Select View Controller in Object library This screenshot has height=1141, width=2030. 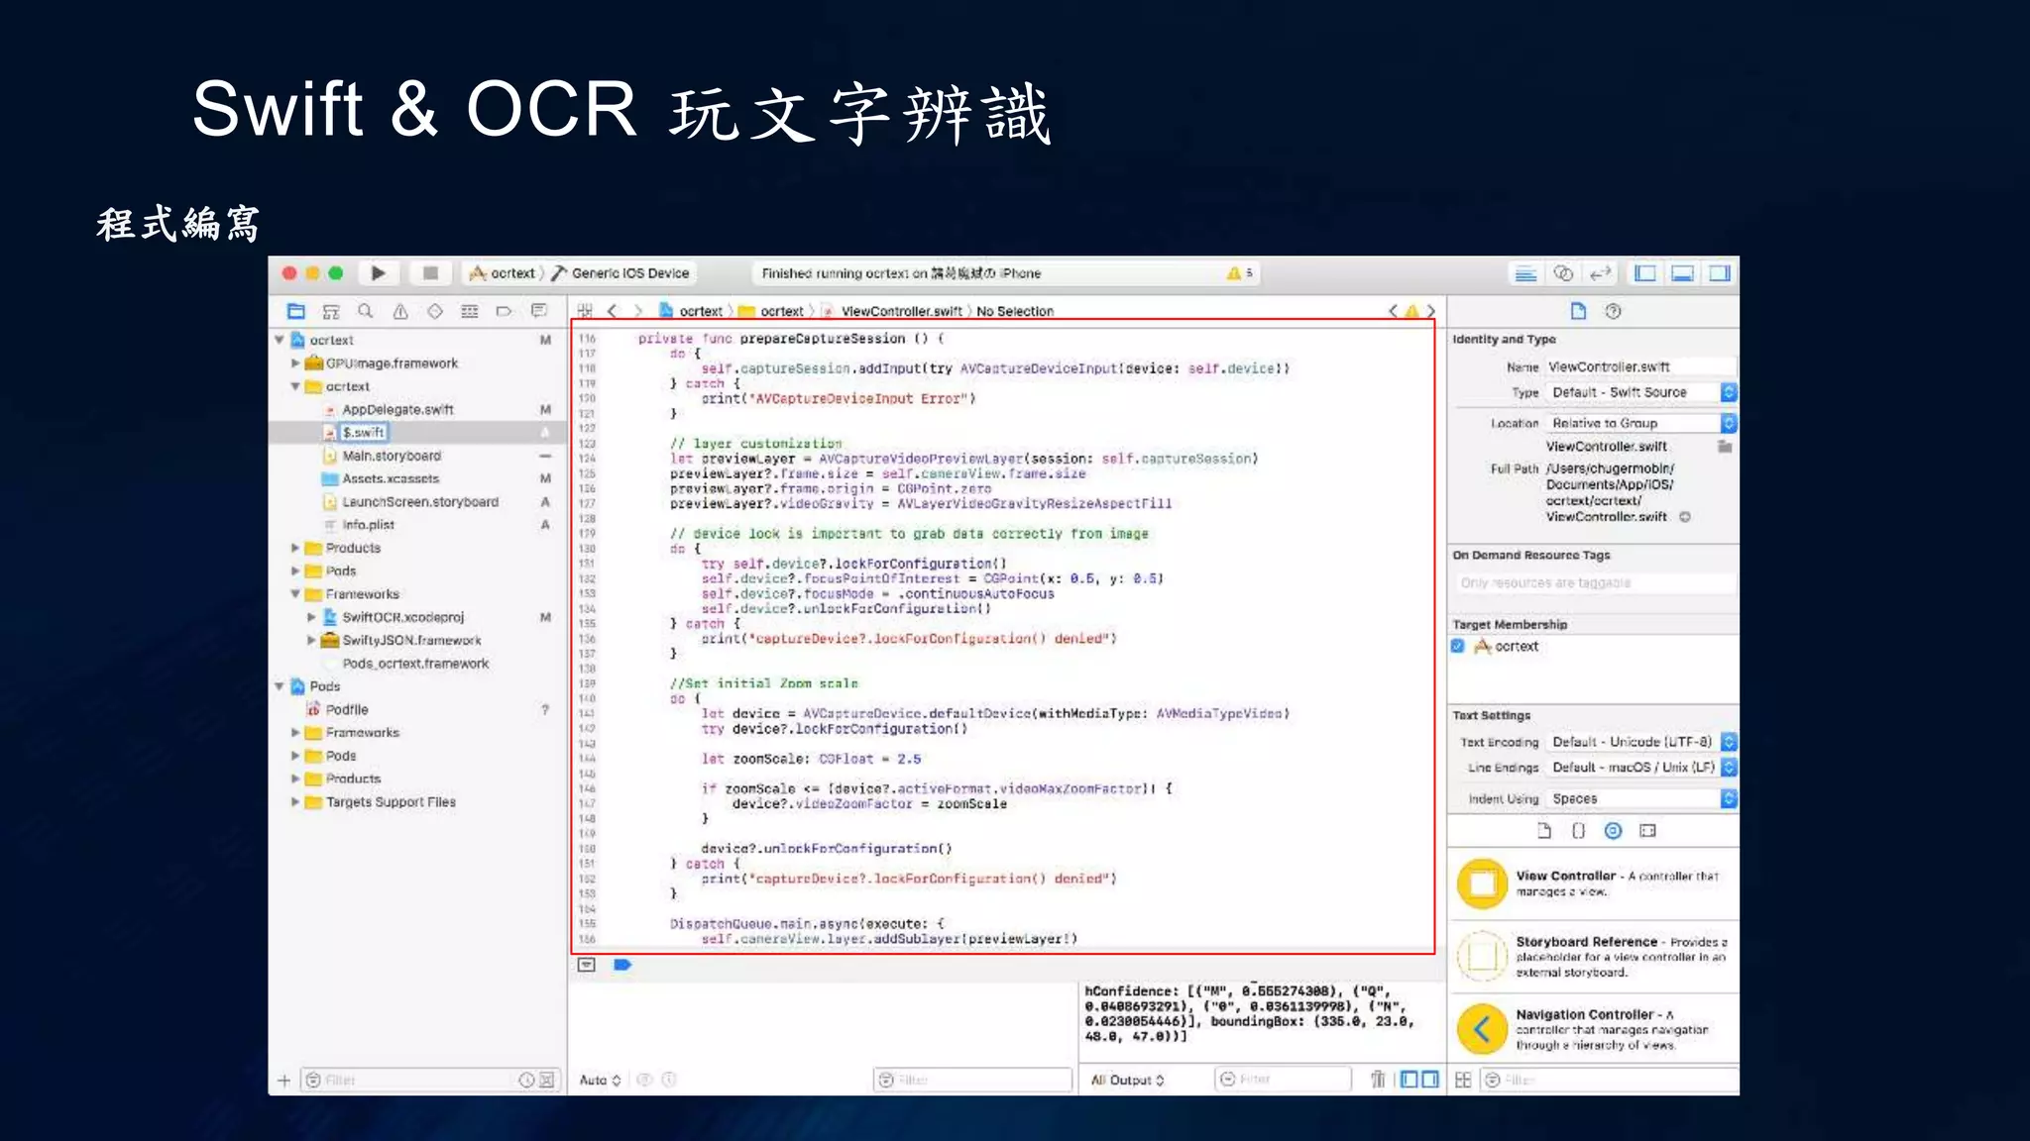click(x=1594, y=883)
